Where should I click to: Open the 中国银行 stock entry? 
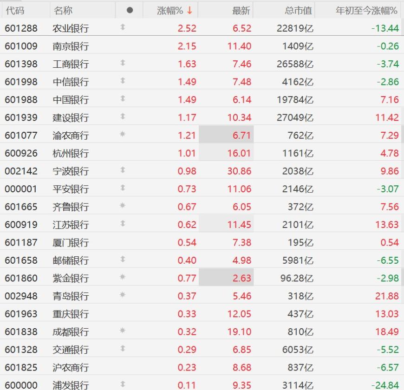tap(71, 100)
